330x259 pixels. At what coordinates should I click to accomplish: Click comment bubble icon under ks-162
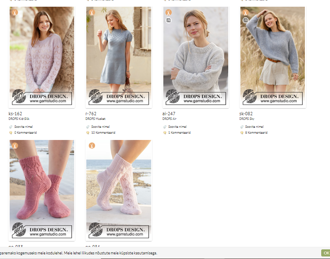tap(10, 133)
